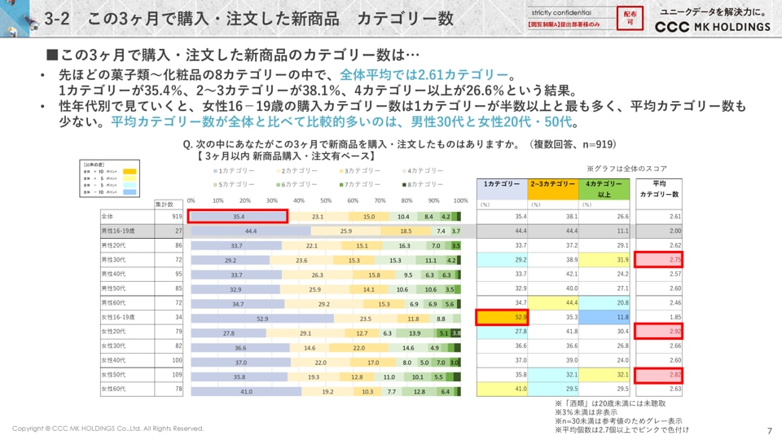This screenshot has height=440, width=782.
Task: Click the 女性50代 row label
Action: pyautogui.click(x=113, y=375)
